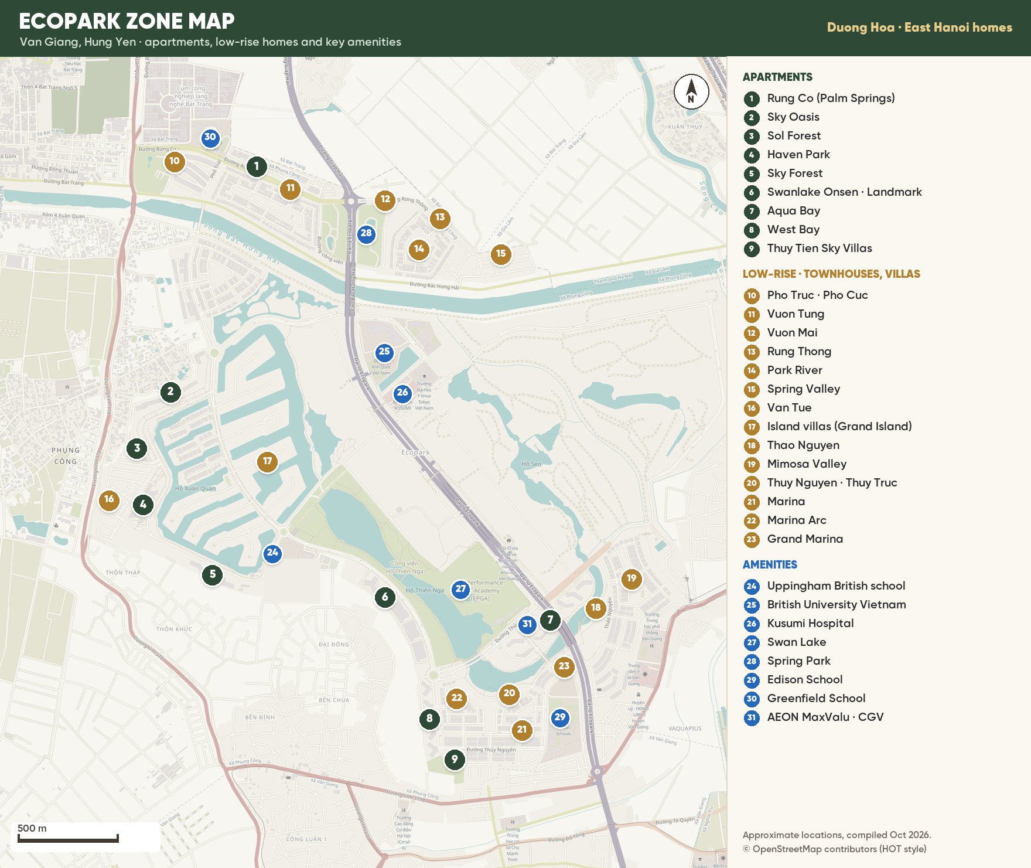1031x868 pixels.
Task: Select blue map marker 31 AEON
Action: tap(527, 624)
